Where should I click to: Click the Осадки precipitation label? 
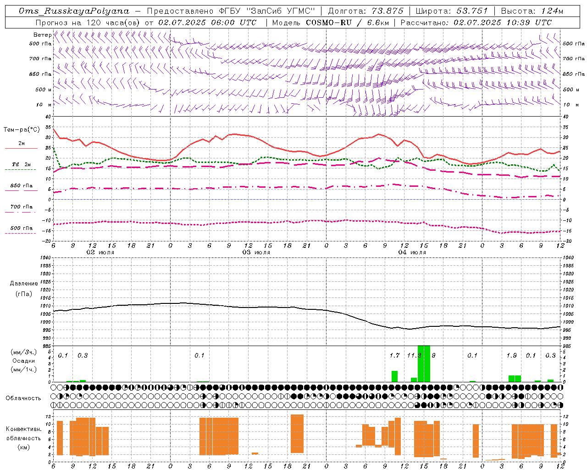pyautogui.click(x=24, y=361)
